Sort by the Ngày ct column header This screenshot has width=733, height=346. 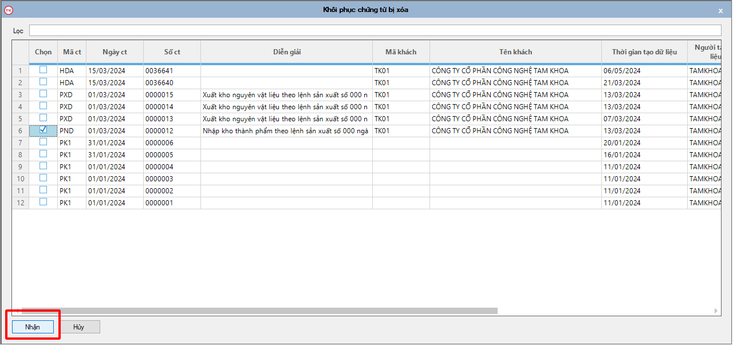tap(115, 52)
